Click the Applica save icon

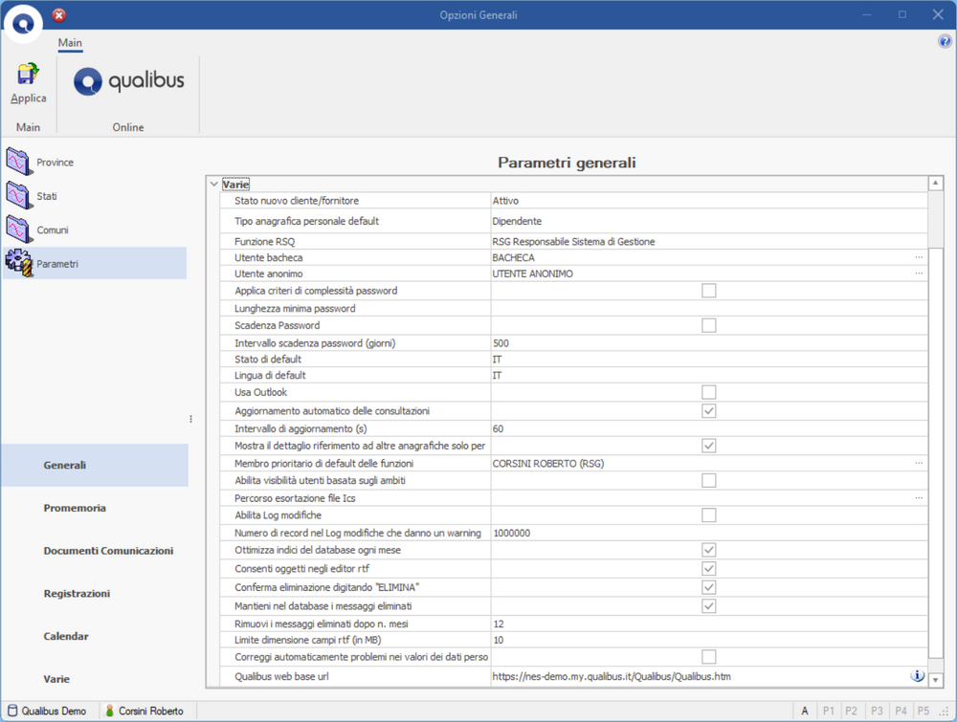click(28, 75)
